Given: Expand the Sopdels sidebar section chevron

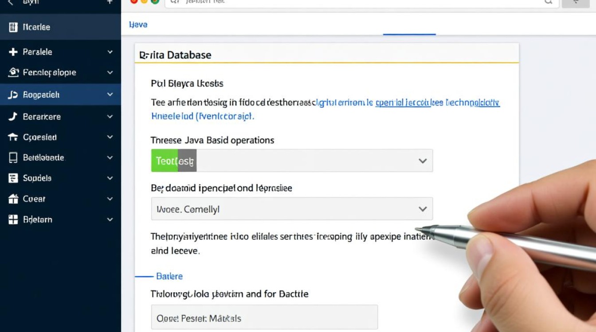Looking at the screenshot, I should tap(110, 178).
